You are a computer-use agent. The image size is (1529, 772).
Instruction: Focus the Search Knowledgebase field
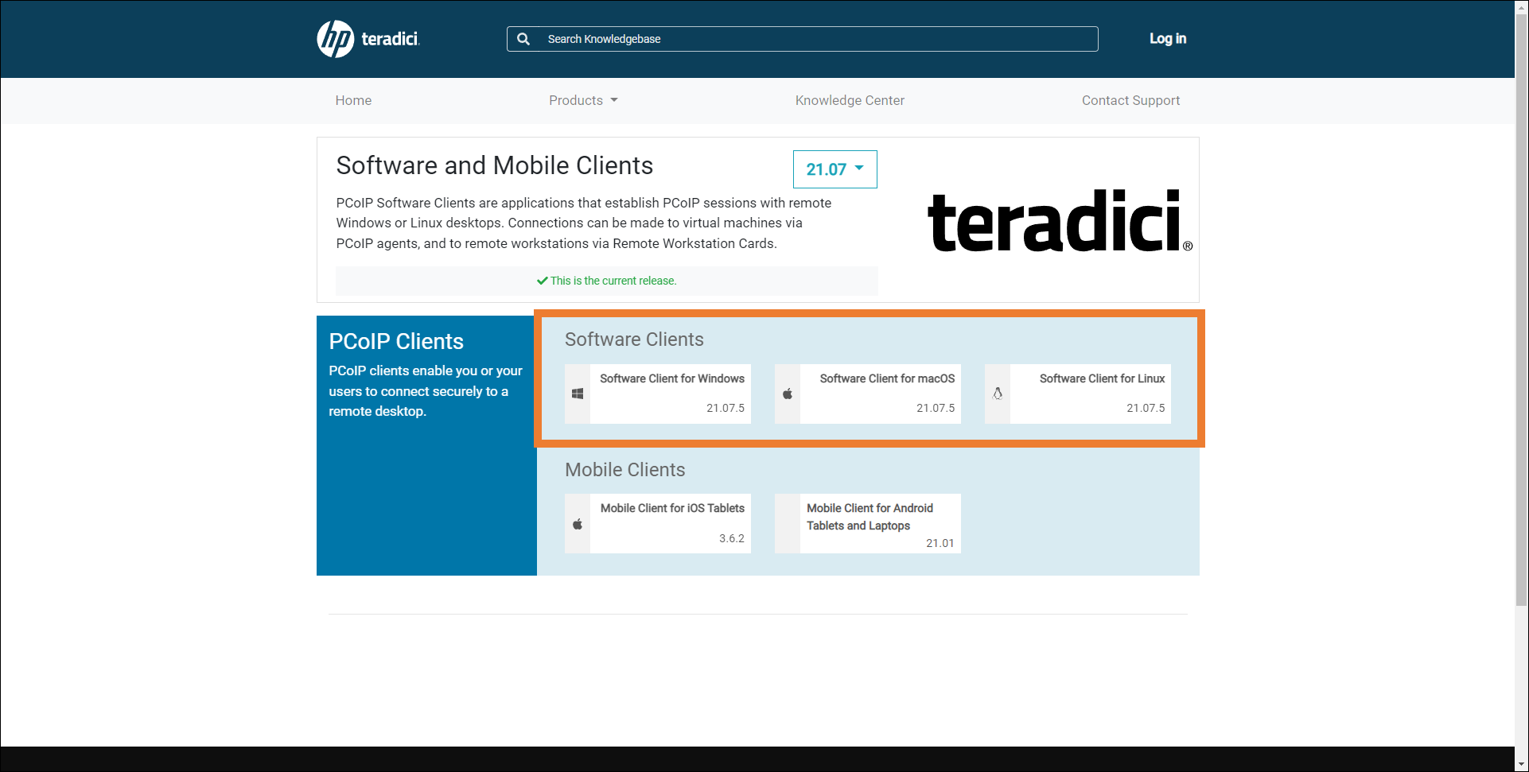pos(802,39)
